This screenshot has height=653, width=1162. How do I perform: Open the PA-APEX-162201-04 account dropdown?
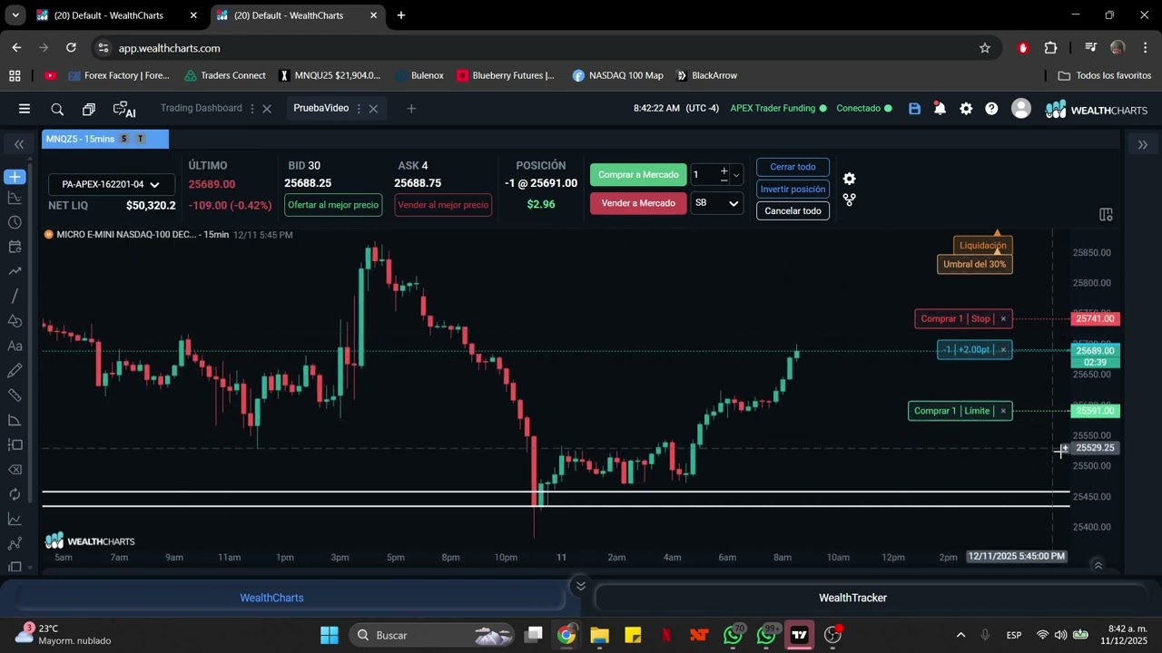[111, 184]
